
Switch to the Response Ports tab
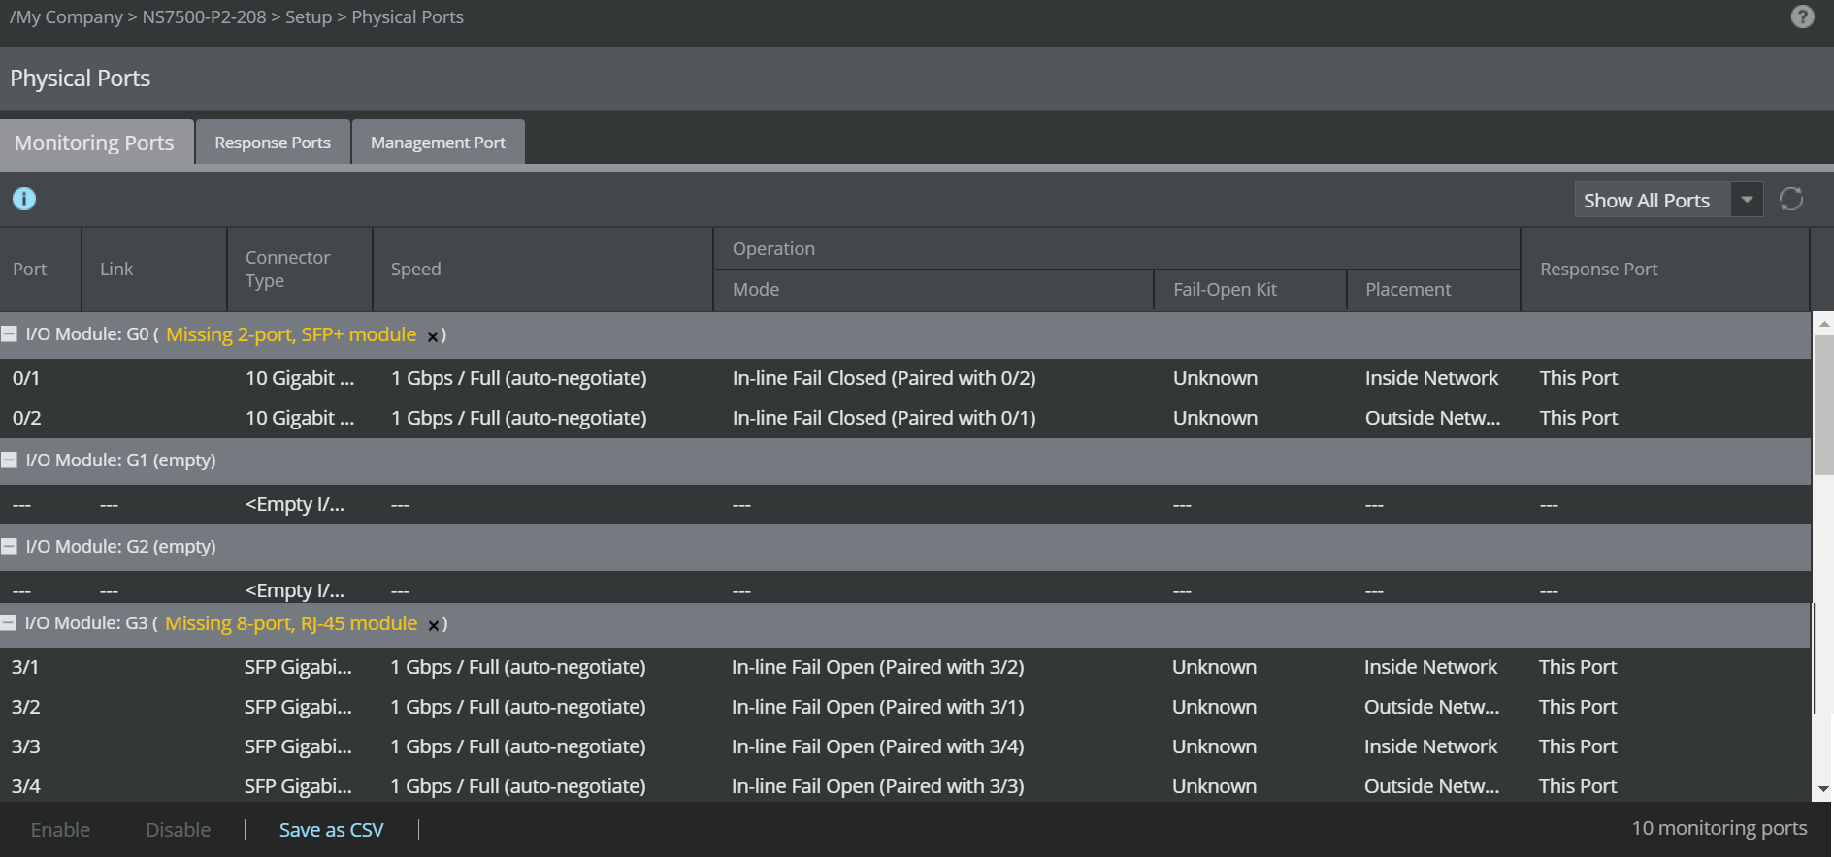(273, 143)
